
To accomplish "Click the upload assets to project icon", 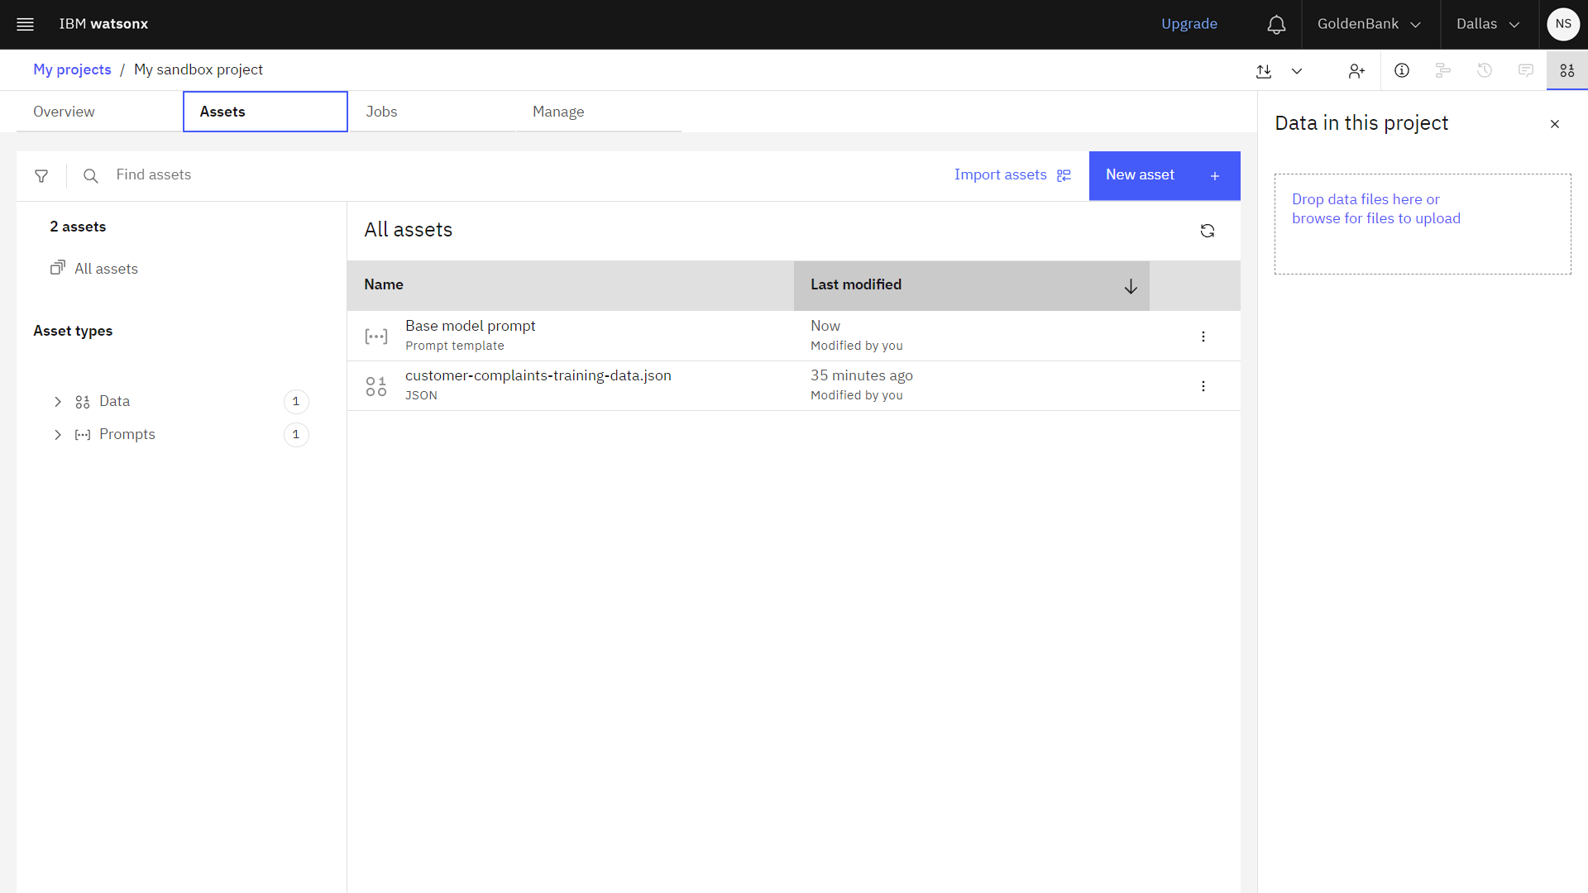I will click(1263, 69).
